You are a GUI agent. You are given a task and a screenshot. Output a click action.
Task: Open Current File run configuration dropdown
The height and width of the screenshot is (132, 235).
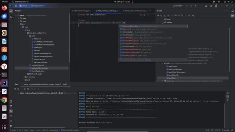[x=178, y=6]
